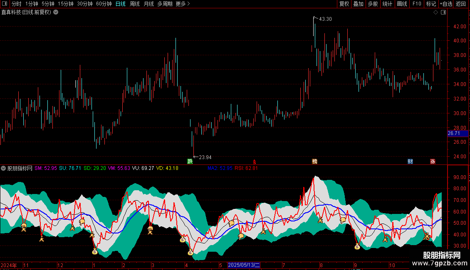Select the 30分钟 period

85,4
